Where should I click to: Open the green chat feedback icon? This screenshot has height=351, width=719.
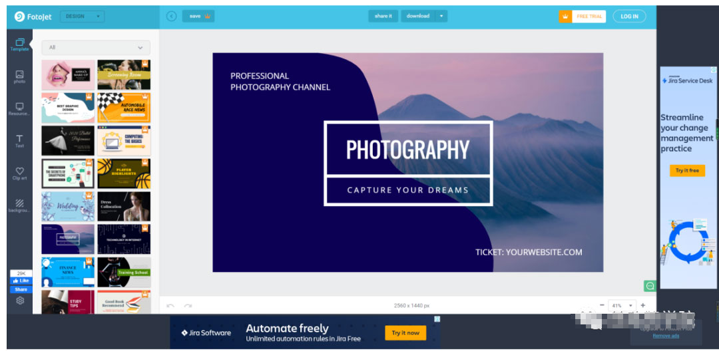pos(650,286)
